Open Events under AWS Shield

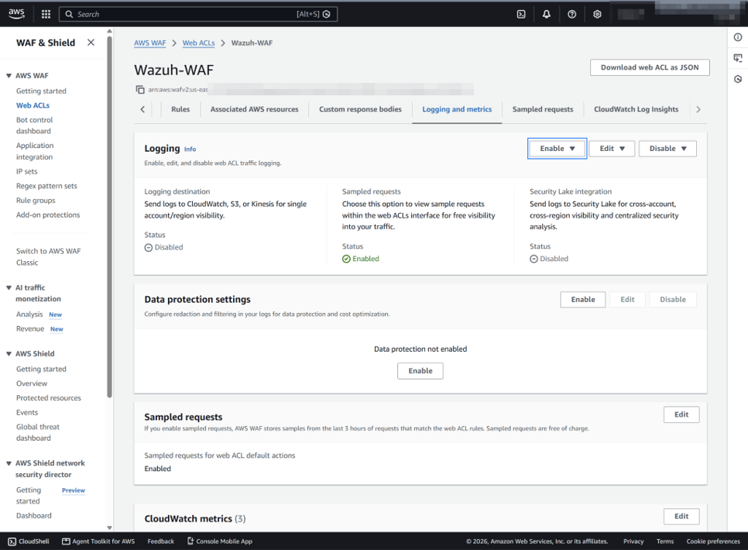[x=27, y=412]
